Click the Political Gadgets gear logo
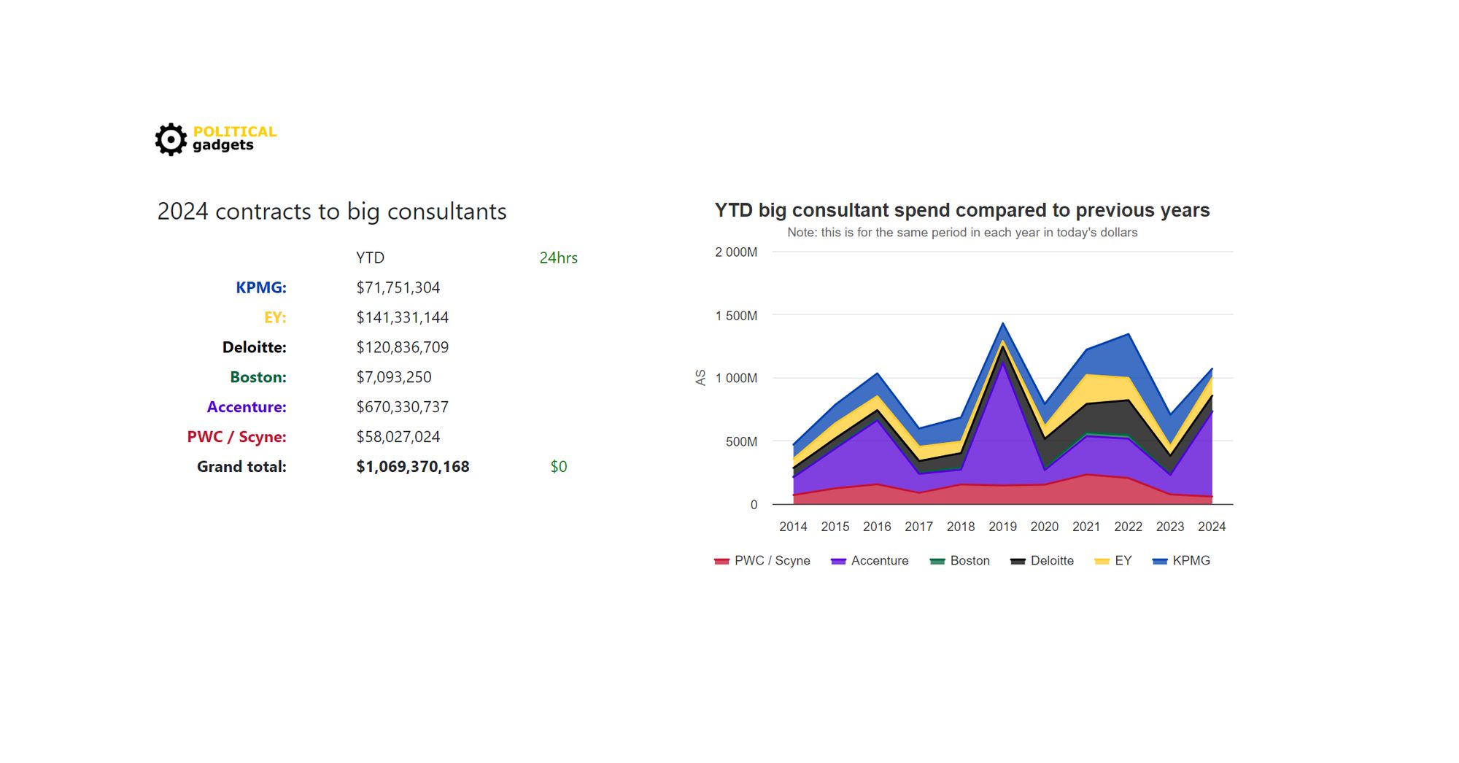 171,139
